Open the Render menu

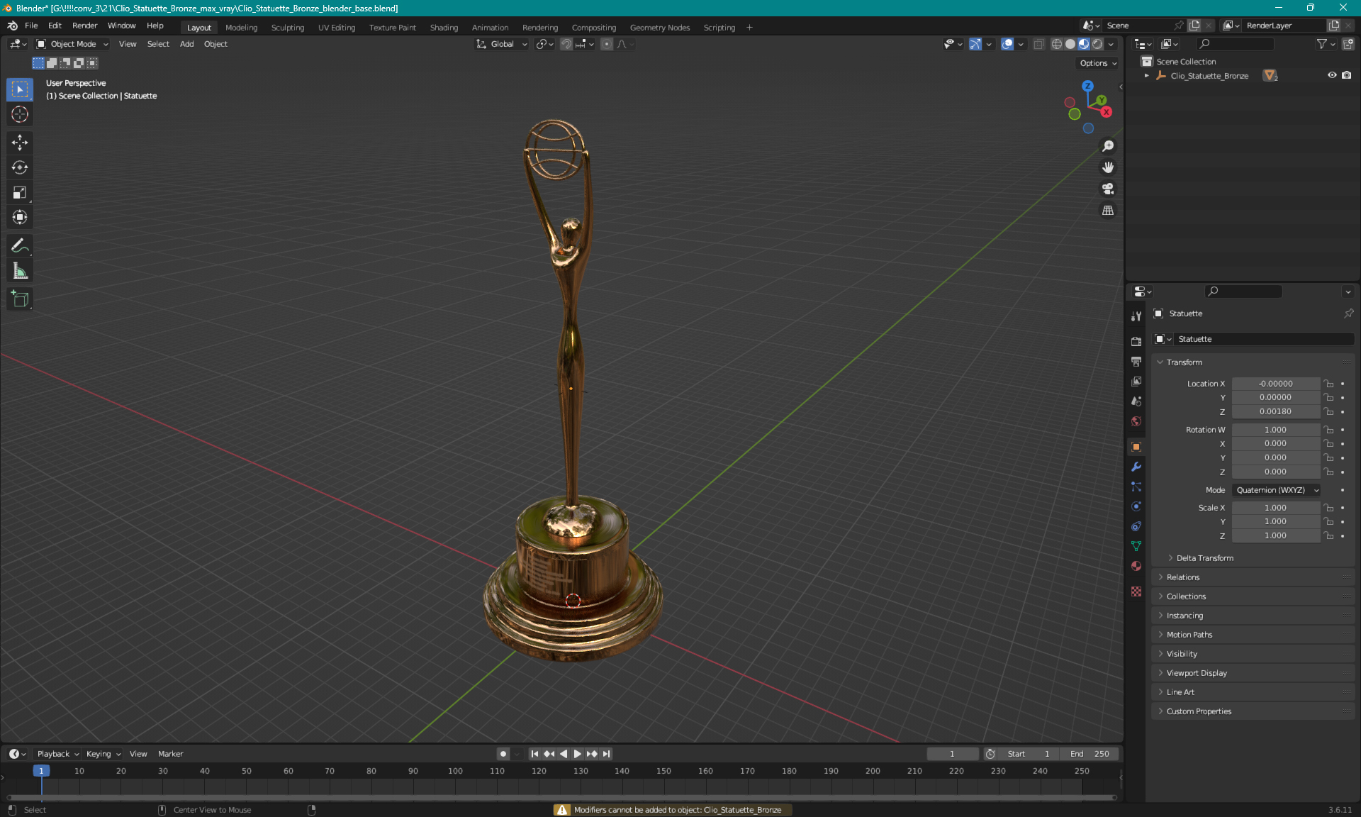click(x=84, y=26)
